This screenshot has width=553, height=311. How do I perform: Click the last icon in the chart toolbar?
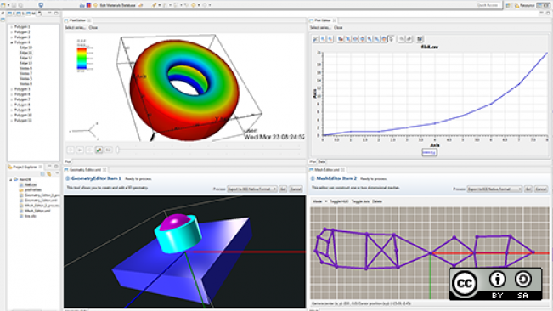coord(420,39)
